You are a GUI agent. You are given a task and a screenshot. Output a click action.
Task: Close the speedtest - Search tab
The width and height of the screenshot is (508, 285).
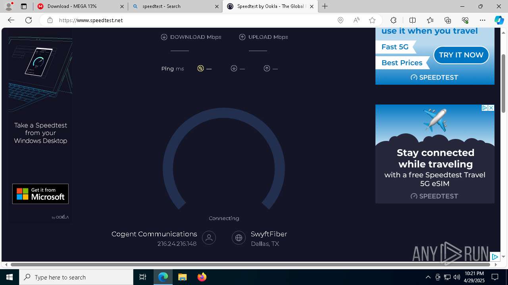coord(217,6)
